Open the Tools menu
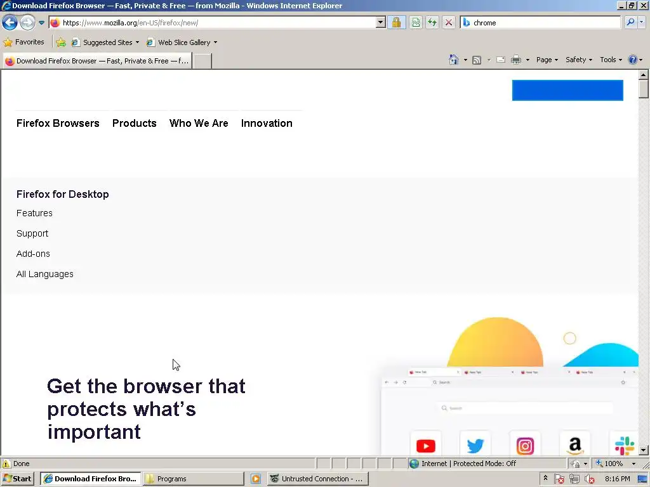Image resolution: width=650 pixels, height=487 pixels. point(611,60)
